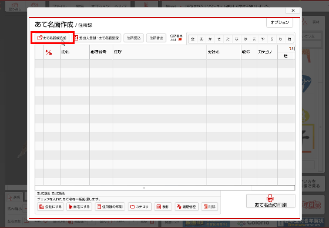Filter by the か kana tab

tap(210, 39)
